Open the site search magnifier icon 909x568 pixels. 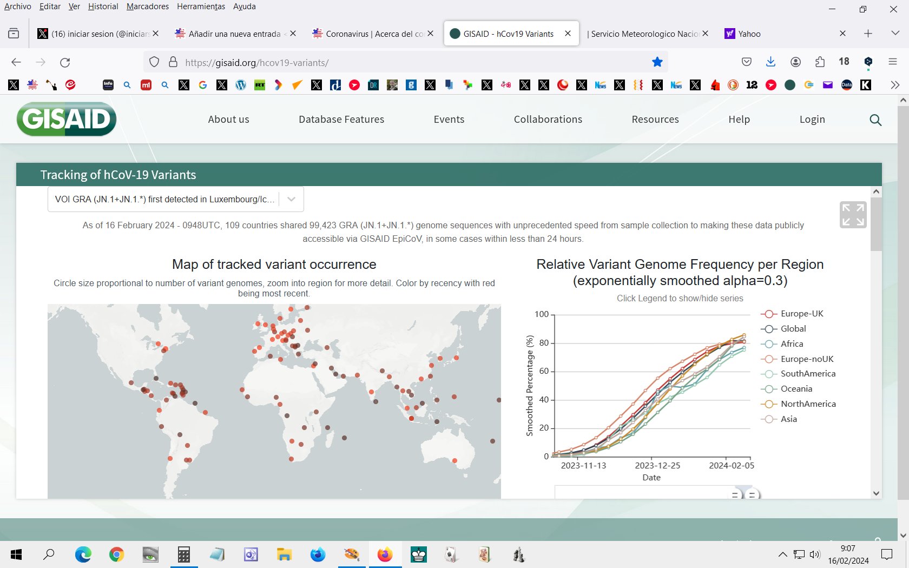coord(875,120)
